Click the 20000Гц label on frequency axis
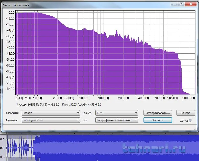This screenshot has width=199, height=161. (x=189, y=98)
